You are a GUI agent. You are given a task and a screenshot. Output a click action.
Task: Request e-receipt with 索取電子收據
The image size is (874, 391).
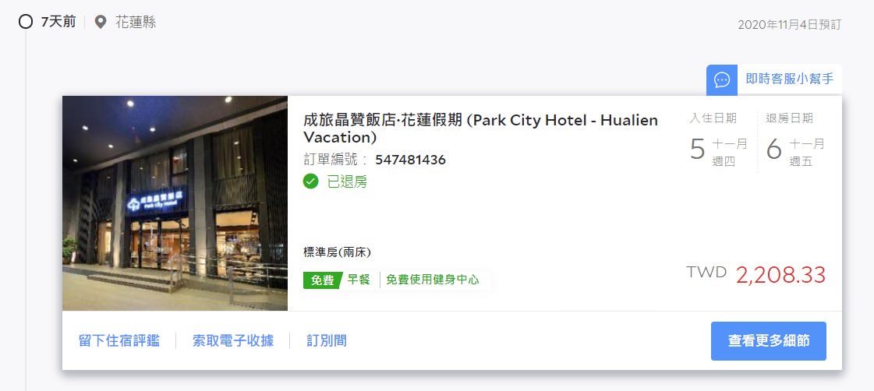(x=233, y=341)
